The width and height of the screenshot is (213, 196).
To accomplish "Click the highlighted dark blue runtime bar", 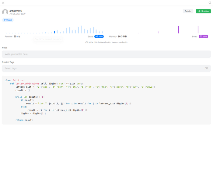I will click(x=54, y=32).
